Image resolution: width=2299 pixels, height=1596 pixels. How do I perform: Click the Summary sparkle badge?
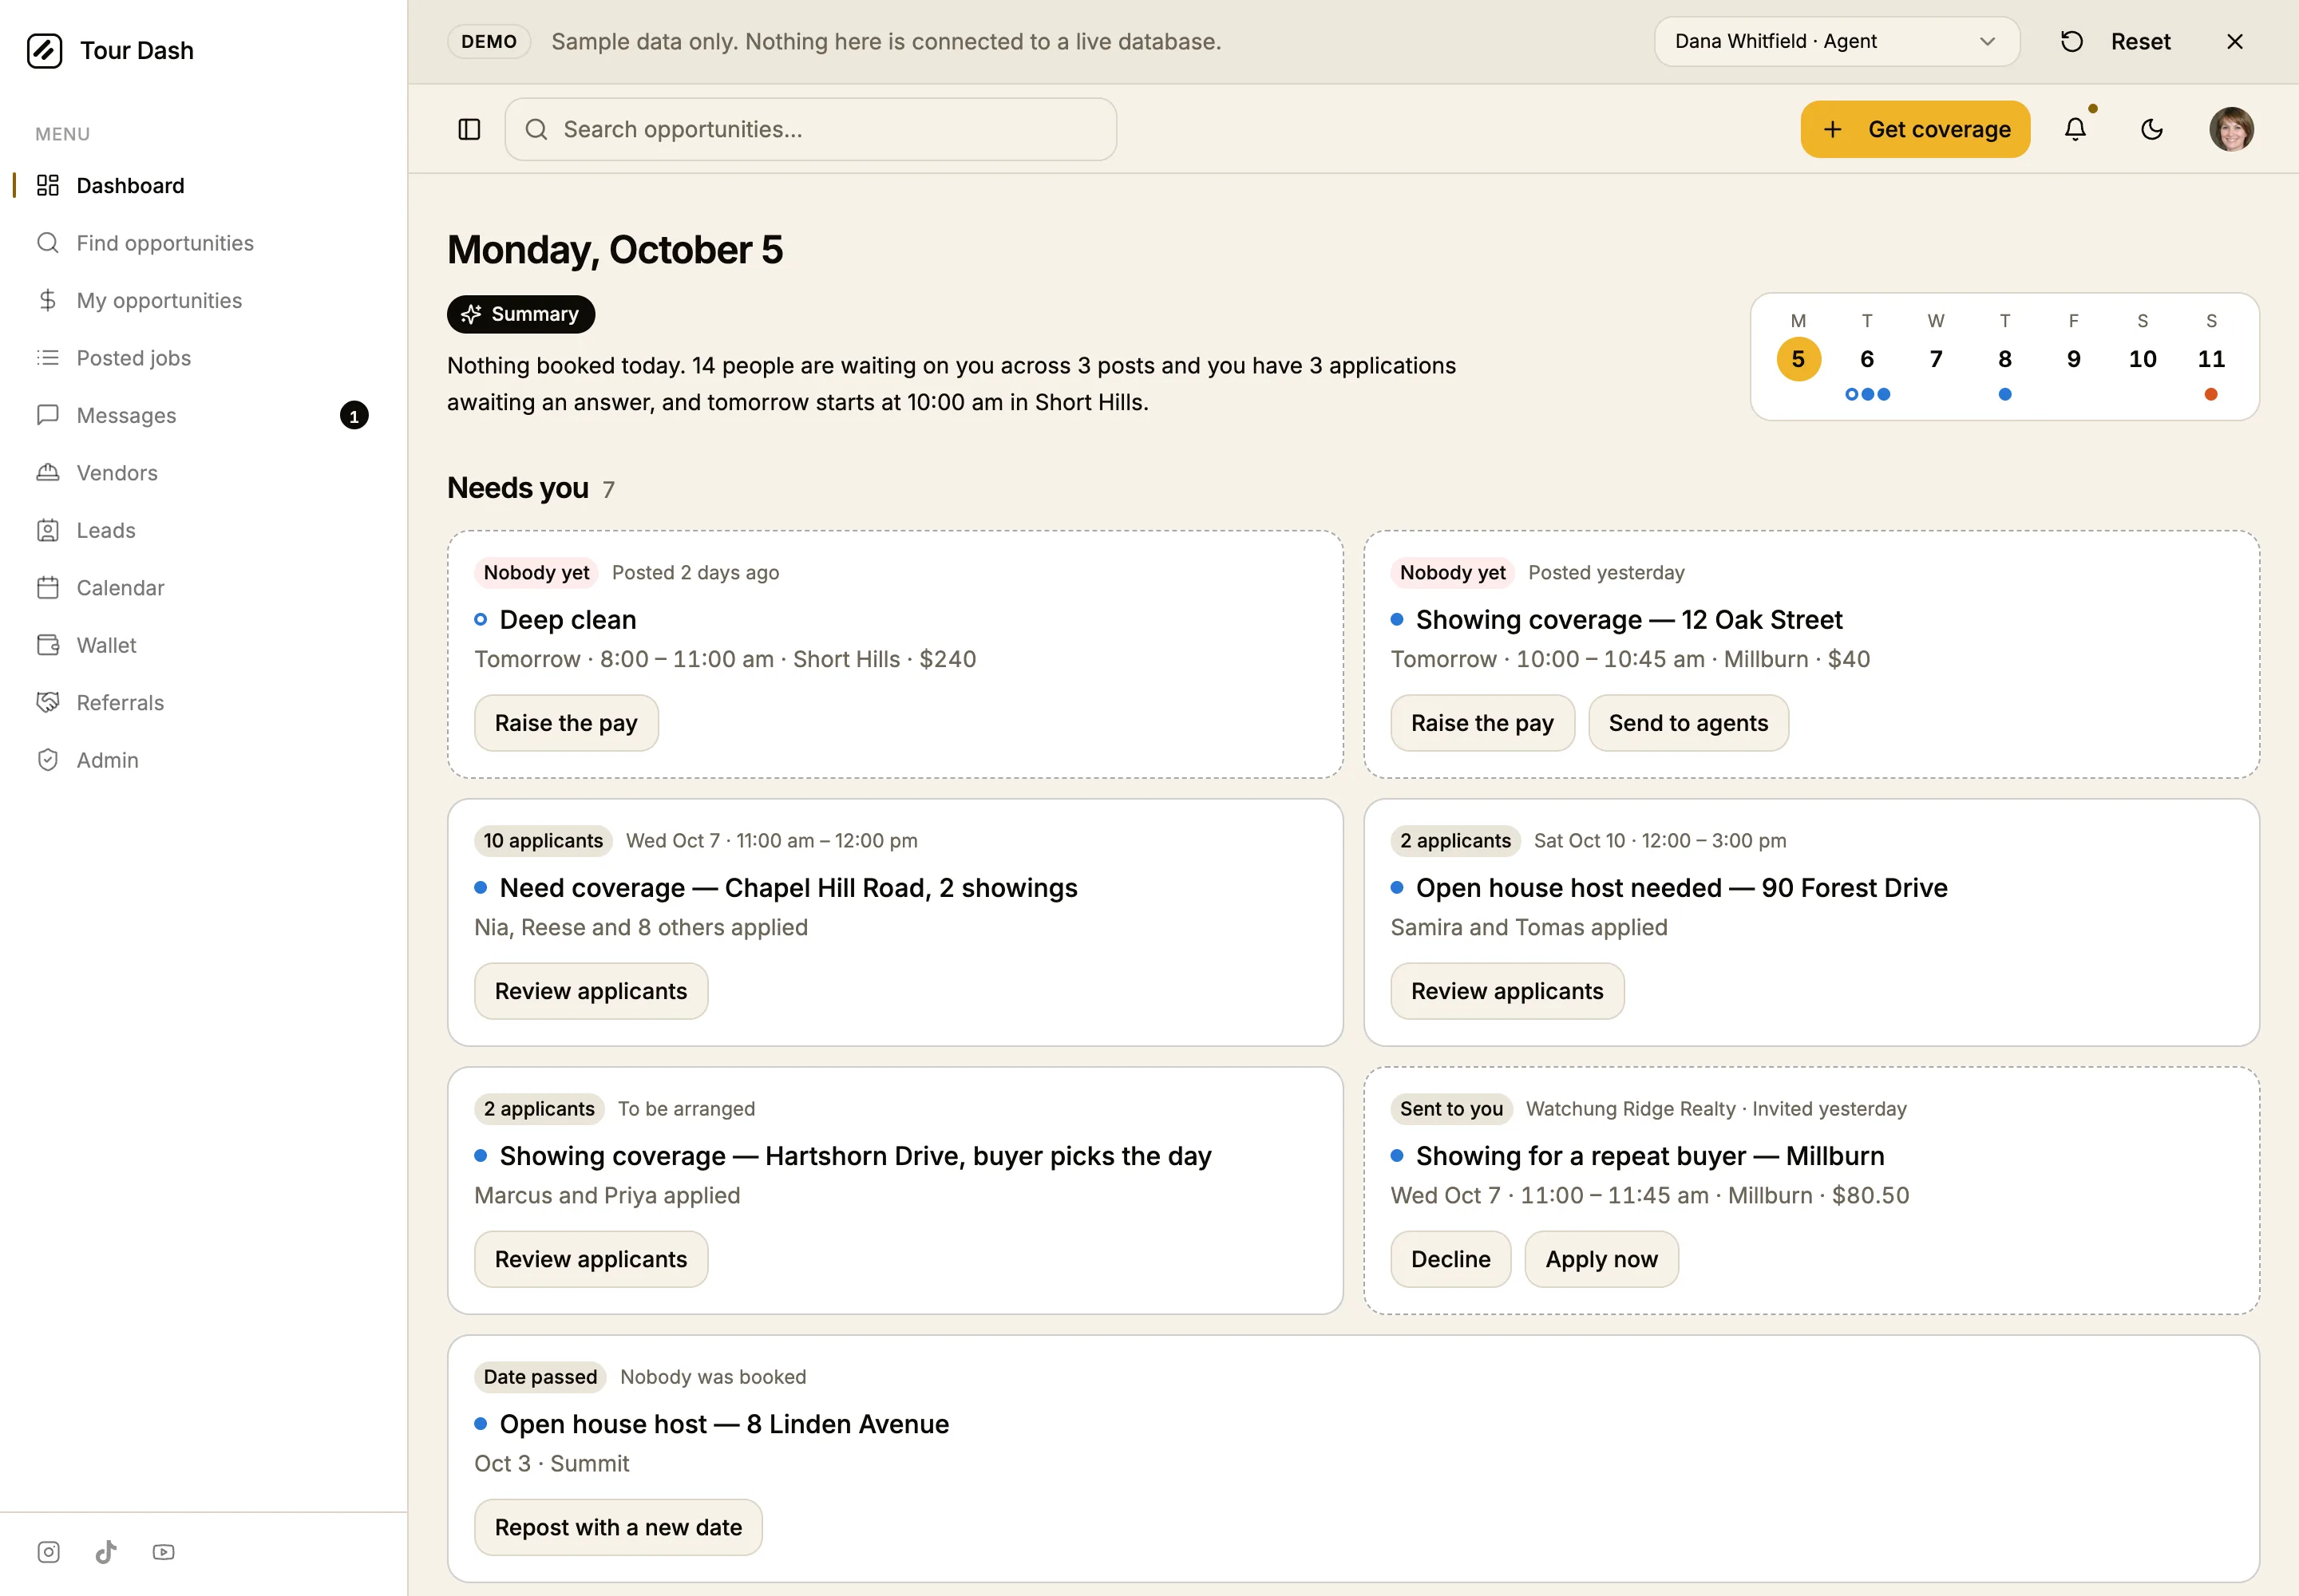(x=520, y=314)
